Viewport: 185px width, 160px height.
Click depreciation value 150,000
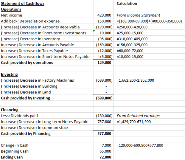click(104, 21)
